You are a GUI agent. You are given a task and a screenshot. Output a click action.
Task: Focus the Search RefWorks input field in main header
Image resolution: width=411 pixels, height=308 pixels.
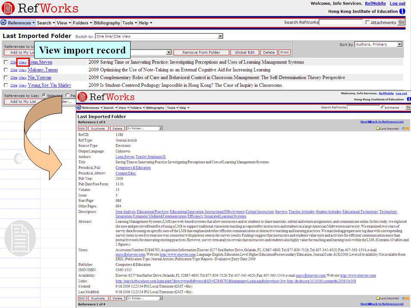click(x=341, y=22)
